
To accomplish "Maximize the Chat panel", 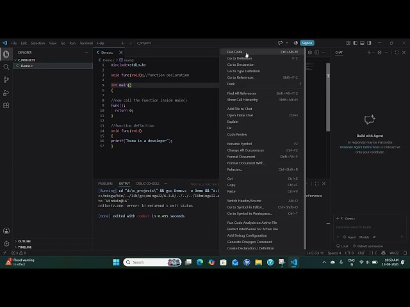I will coord(397,52).
